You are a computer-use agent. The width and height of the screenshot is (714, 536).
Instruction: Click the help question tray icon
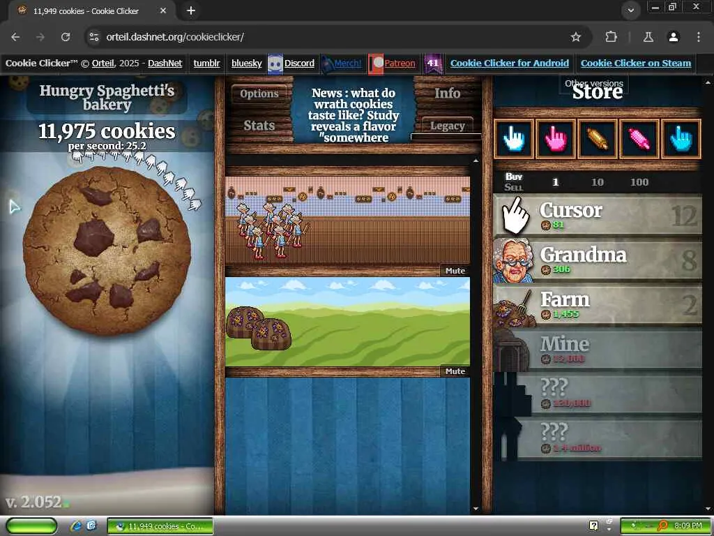594,526
